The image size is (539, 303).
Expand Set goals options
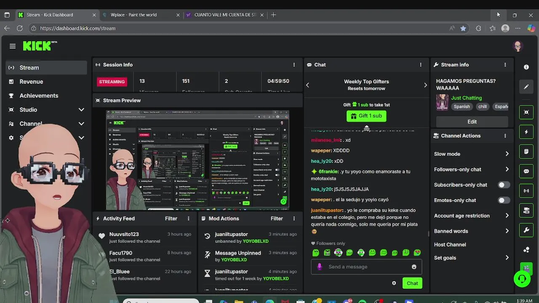[x=507, y=258]
